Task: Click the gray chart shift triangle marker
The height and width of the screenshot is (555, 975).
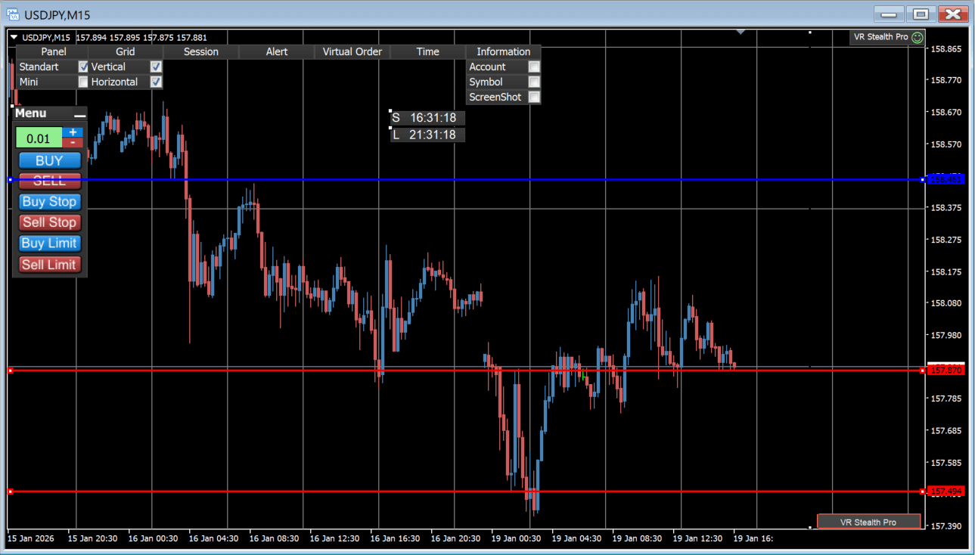Action: [x=741, y=33]
